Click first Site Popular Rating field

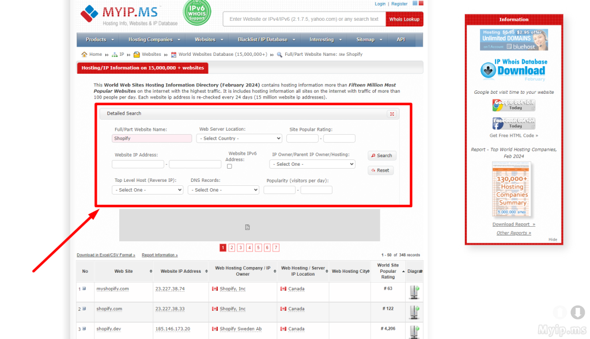tap(302, 138)
